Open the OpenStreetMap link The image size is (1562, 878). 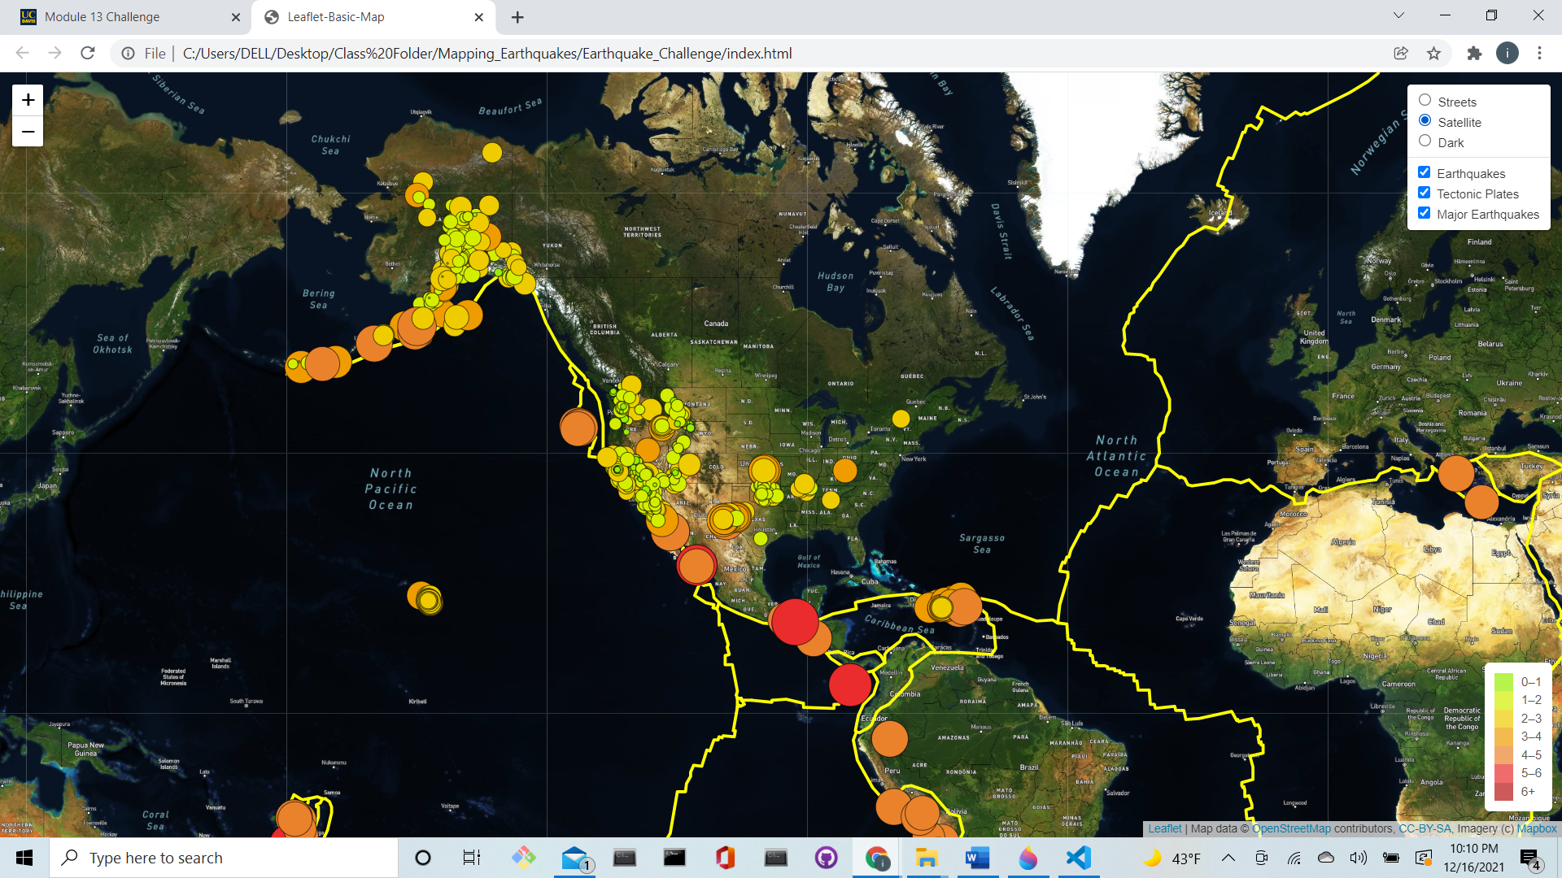point(1291,828)
